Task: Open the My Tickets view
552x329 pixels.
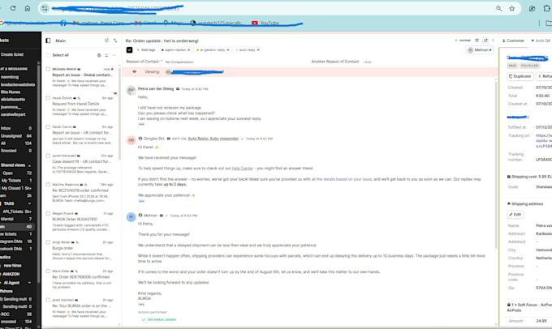Action: [x=17, y=181]
